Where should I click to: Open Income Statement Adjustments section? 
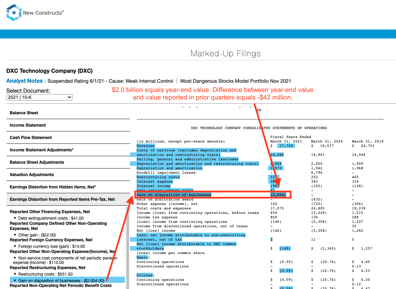pos(68,150)
